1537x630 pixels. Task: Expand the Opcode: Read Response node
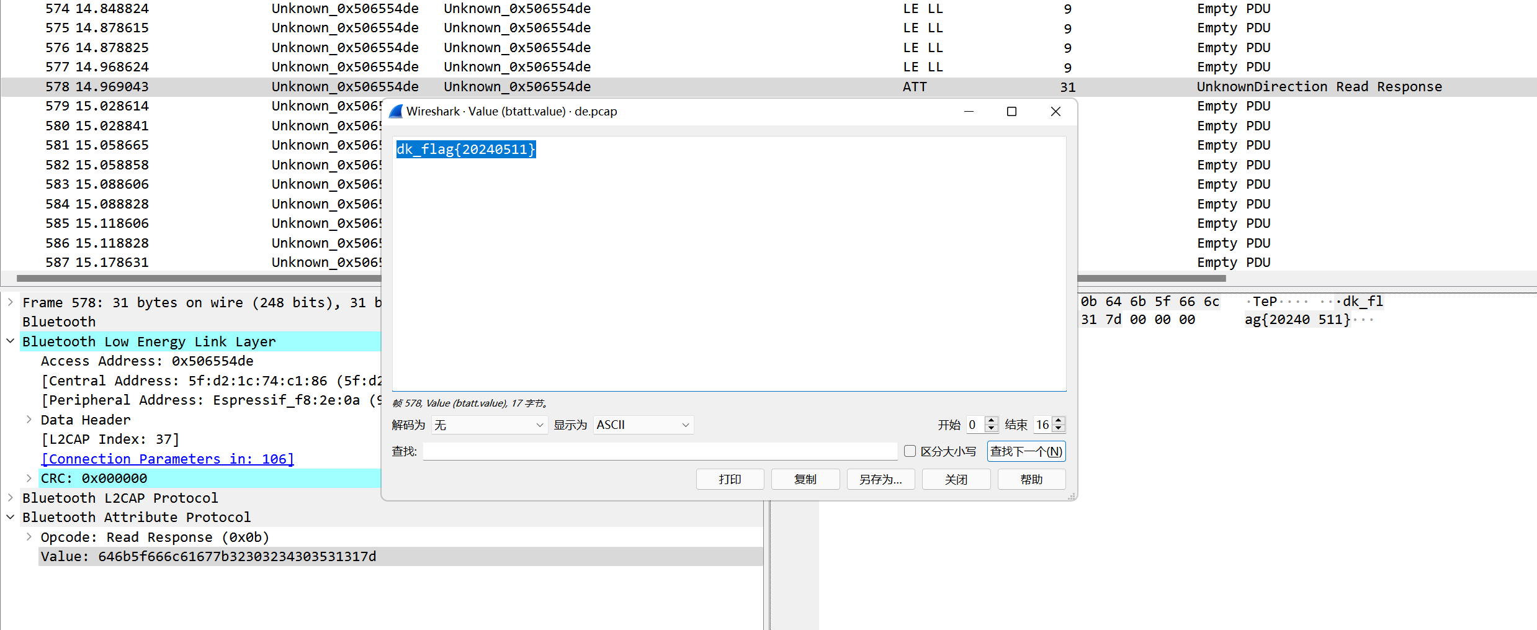29,537
